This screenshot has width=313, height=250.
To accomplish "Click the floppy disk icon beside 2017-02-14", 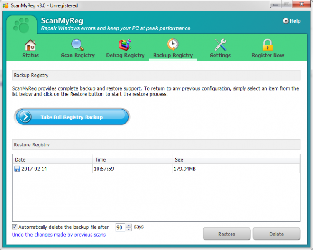I will (x=17, y=169).
